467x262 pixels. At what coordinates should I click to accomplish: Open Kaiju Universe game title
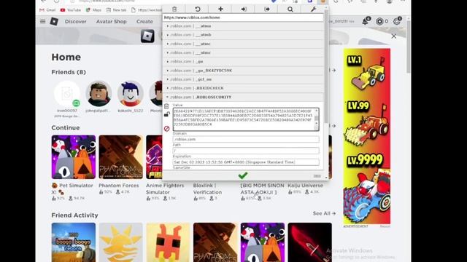[305, 186]
